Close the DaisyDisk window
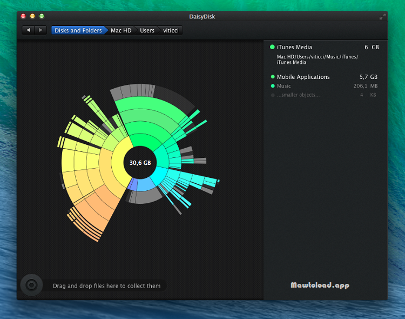405x319 pixels. 23,16
